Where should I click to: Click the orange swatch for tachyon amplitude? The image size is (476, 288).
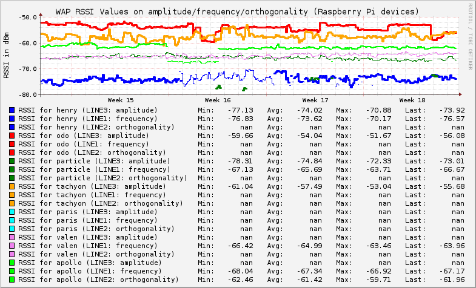pos(12,186)
